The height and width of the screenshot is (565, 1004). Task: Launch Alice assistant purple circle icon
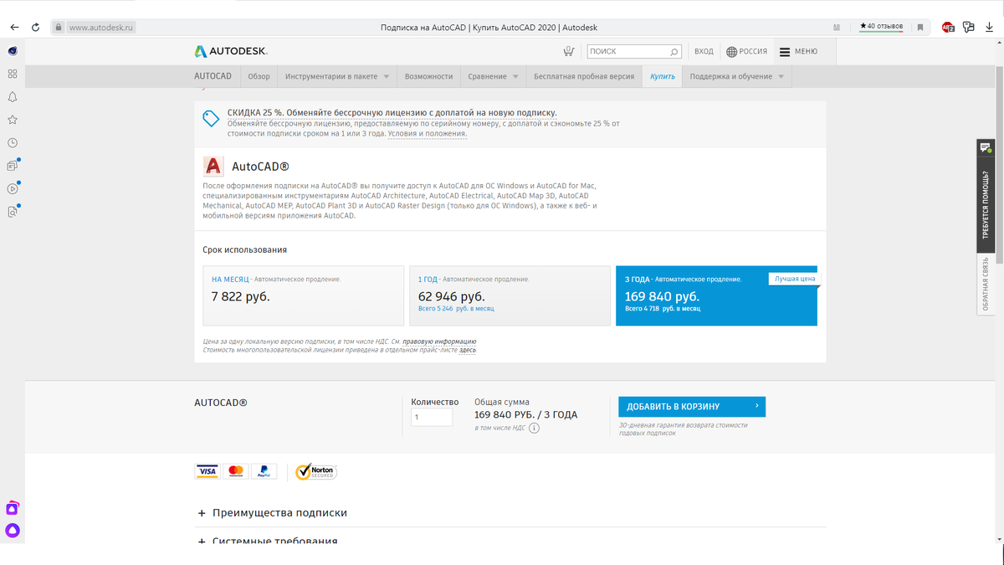pyautogui.click(x=13, y=530)
